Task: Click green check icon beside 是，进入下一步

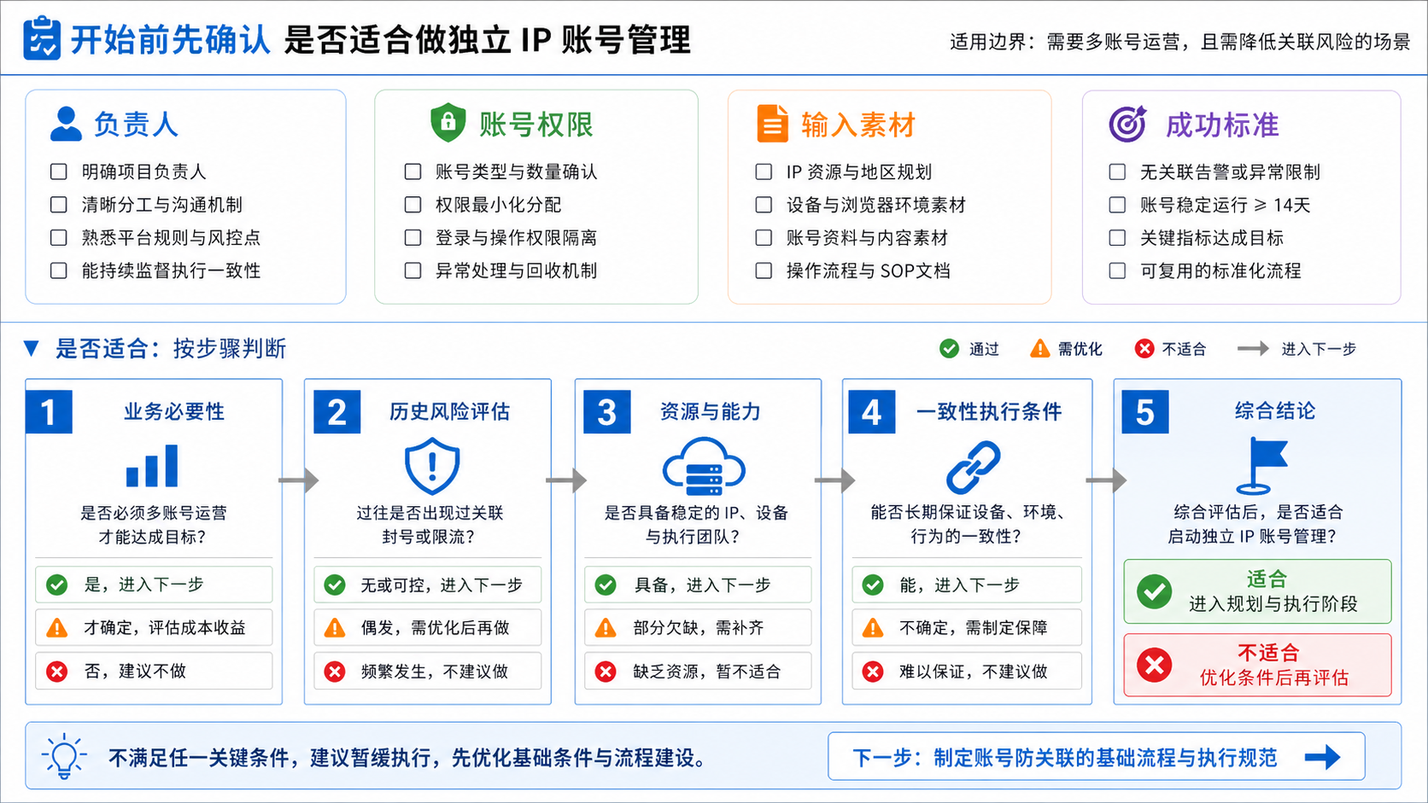Action: click(57, 585)
